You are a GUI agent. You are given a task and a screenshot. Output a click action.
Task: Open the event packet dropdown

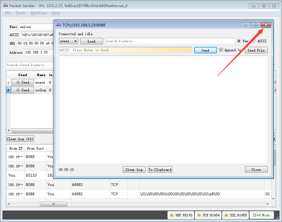point(69,41)
